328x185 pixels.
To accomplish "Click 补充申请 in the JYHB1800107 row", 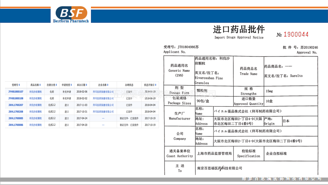I will point(67,92).
